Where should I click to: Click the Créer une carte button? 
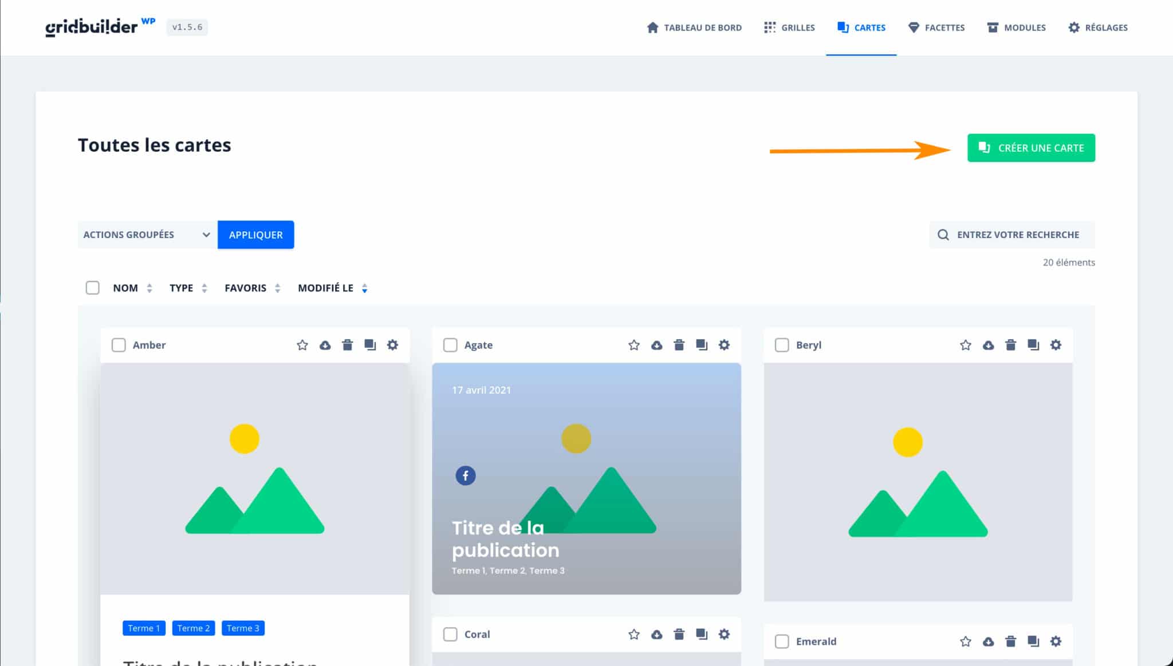[1031, 148]
